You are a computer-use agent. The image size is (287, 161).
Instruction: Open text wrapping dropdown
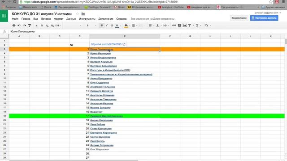(165, 25)
